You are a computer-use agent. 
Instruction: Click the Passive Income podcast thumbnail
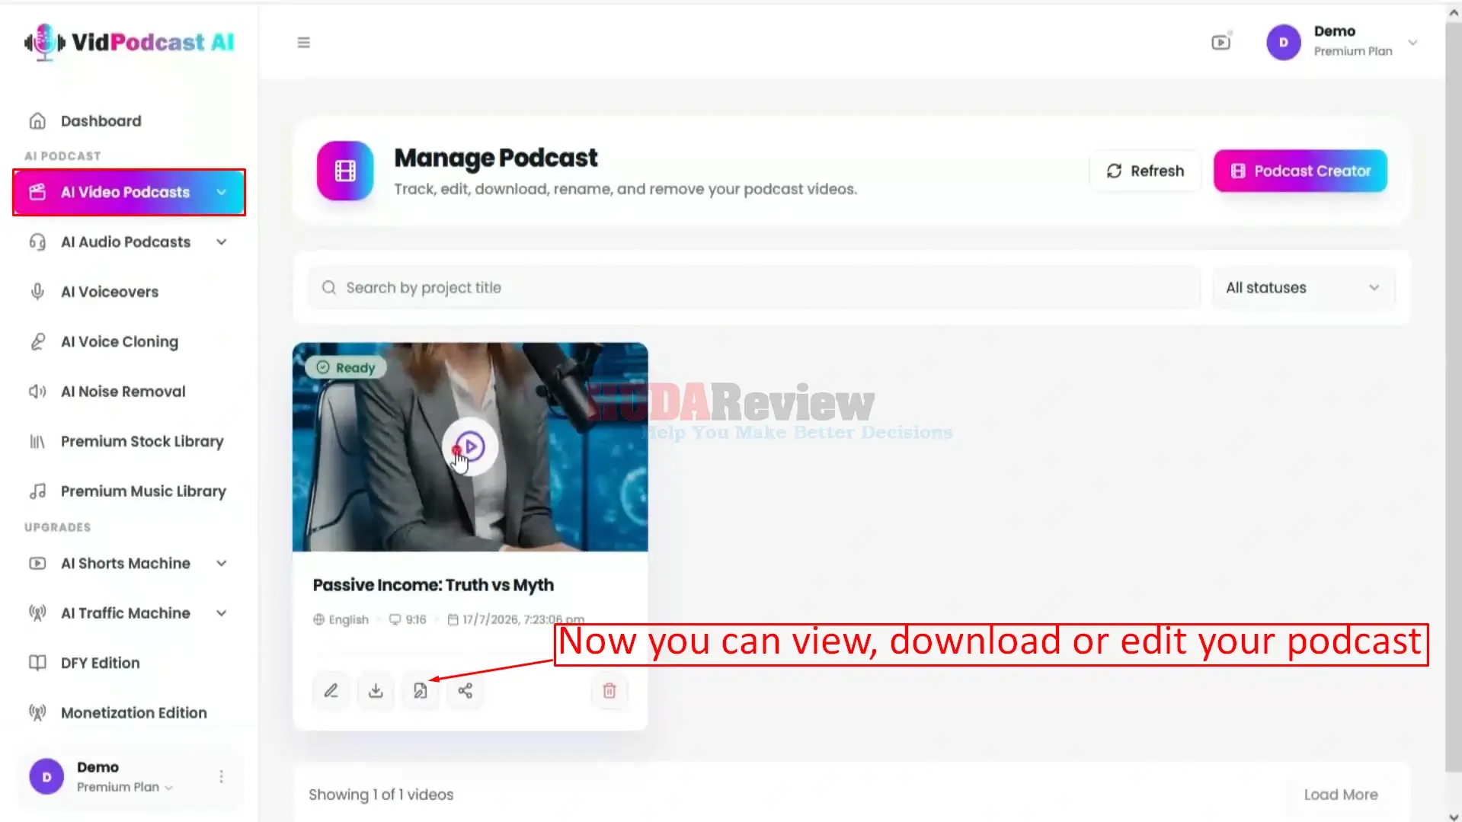(470, 447)
